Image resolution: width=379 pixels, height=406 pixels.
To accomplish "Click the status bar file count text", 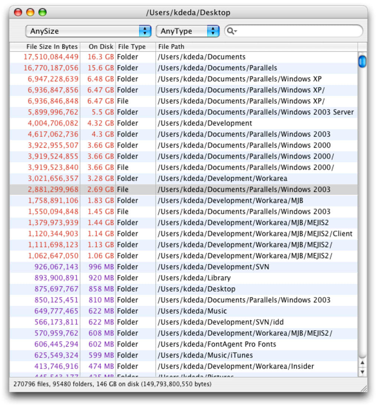I will (x=113, y=384).
